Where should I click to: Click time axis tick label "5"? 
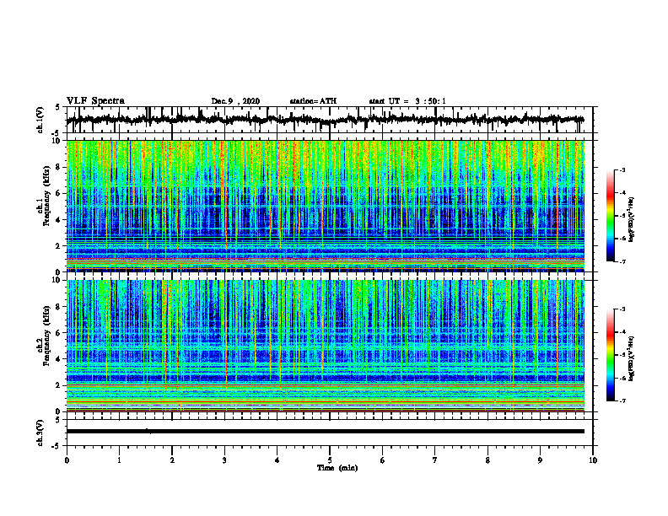point(330,460)
